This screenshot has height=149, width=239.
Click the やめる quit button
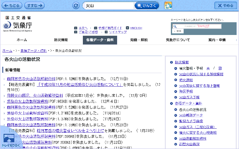click(225, 6)
